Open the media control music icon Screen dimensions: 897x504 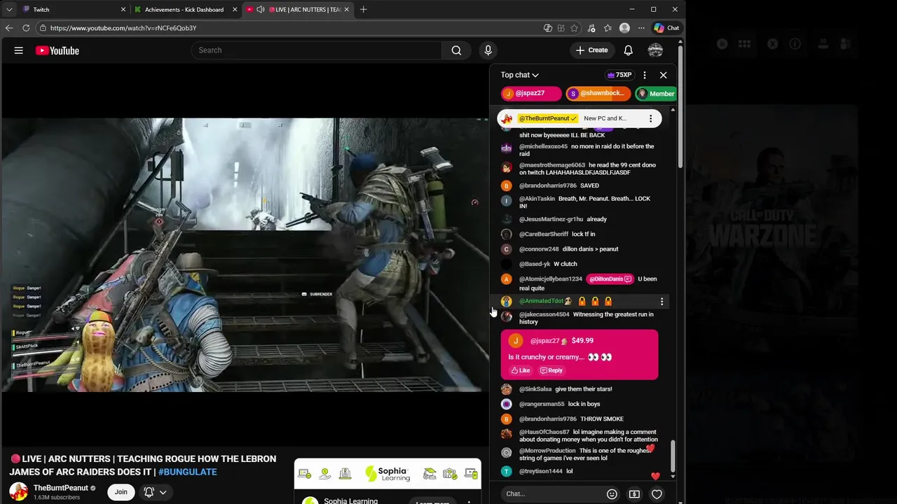[591, 28]
